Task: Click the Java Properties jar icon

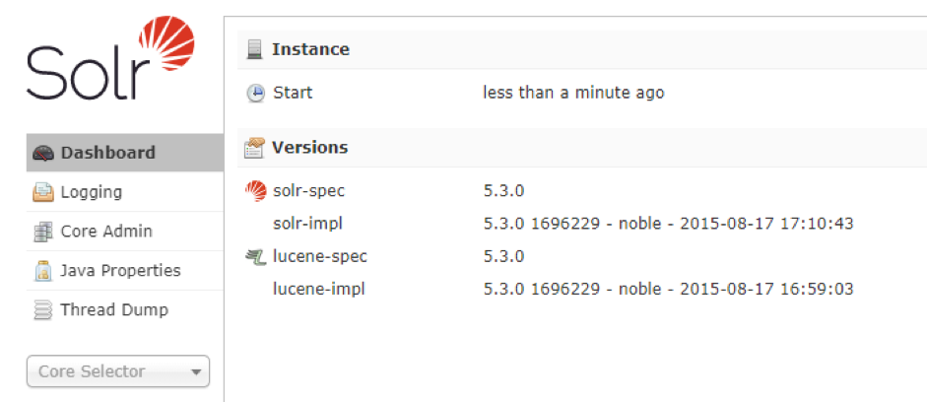Action: pos(42,270)
